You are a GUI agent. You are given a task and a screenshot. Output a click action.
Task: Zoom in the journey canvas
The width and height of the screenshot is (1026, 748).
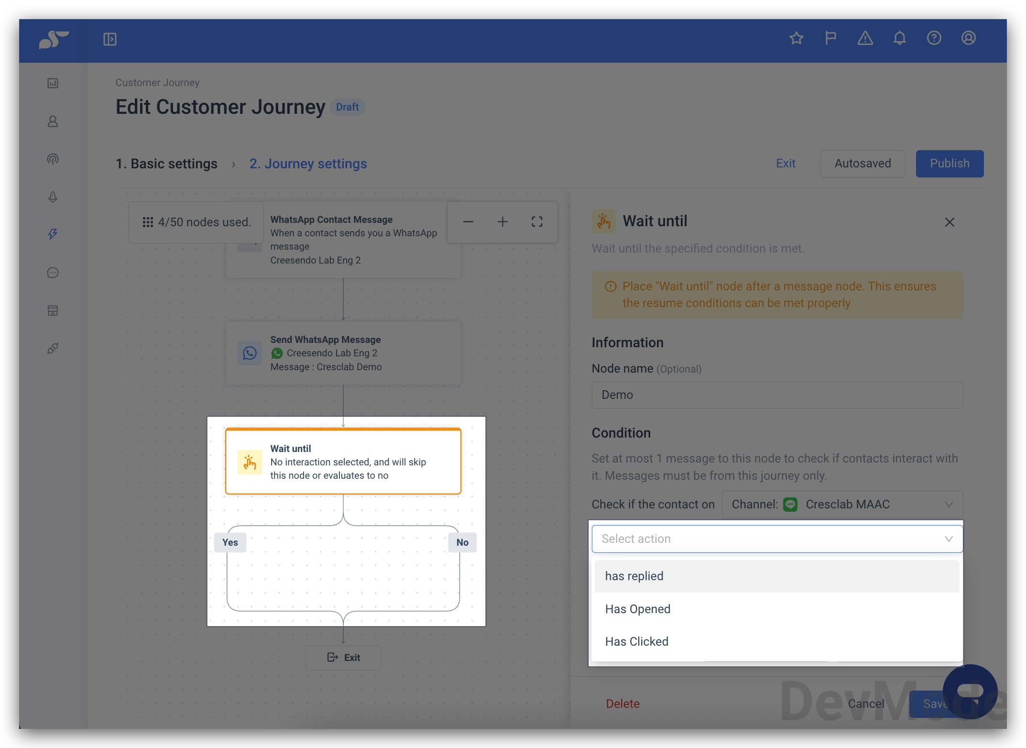(x=503, y=222)
